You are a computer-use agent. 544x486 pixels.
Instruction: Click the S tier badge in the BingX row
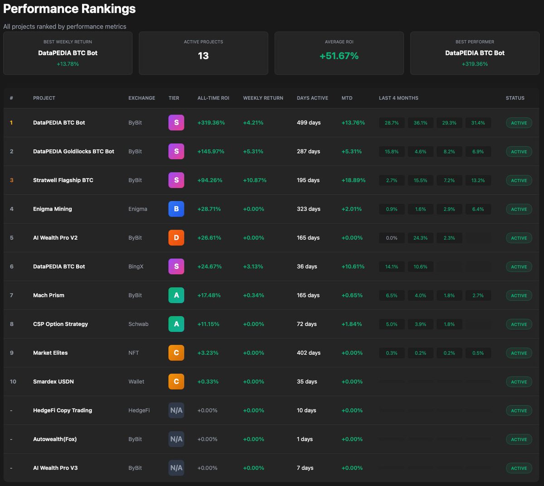coord(176,266)
